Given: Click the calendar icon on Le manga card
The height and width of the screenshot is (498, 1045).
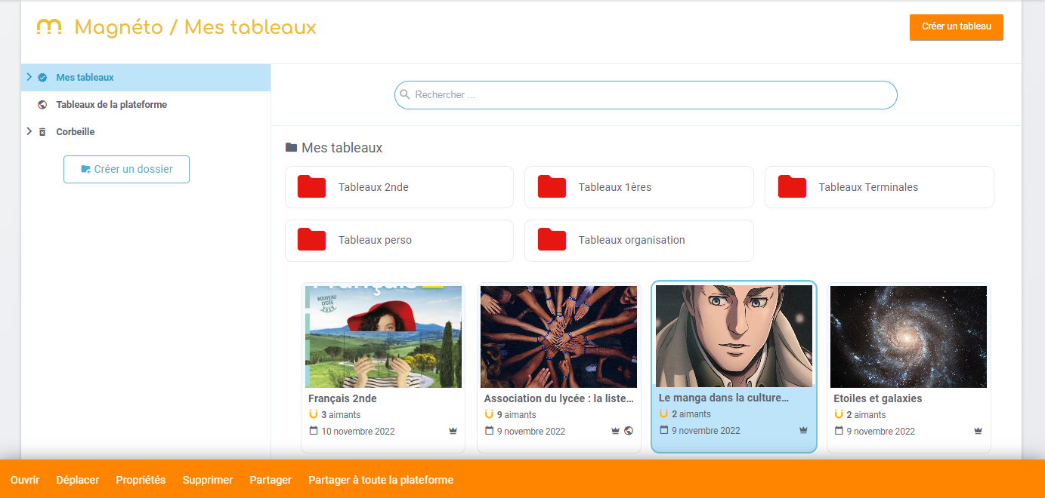Looking at the screenshot, I should pos(663,430).
